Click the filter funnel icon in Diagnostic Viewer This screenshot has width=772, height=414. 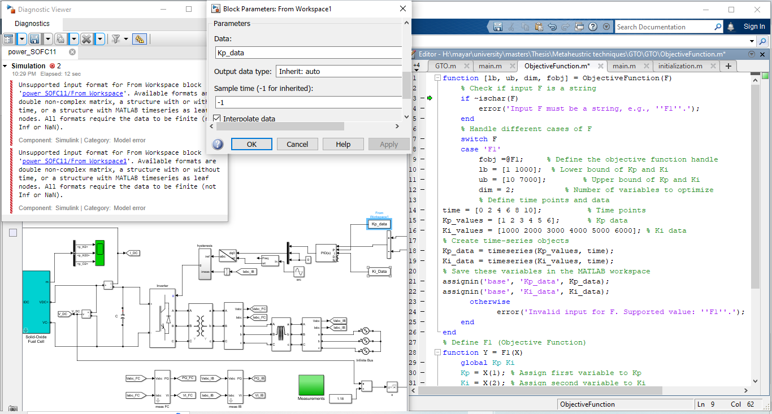[115, 39]
